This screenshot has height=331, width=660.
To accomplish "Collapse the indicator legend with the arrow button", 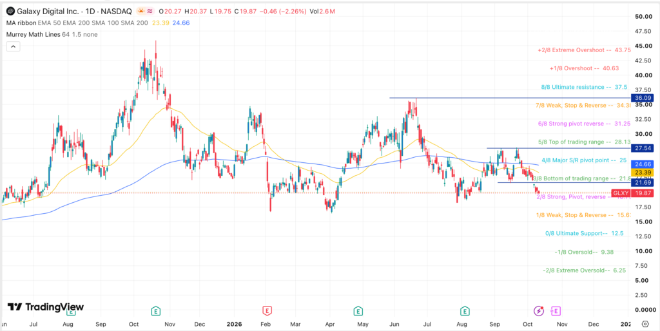I will point(13,46).
